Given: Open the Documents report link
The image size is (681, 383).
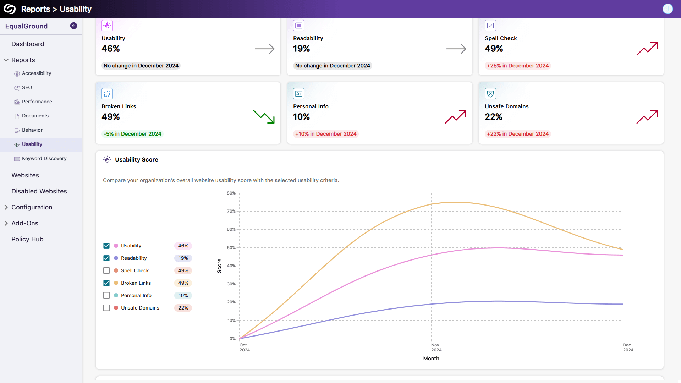Looking at the screenshot, I should click(x=35, y=116).
